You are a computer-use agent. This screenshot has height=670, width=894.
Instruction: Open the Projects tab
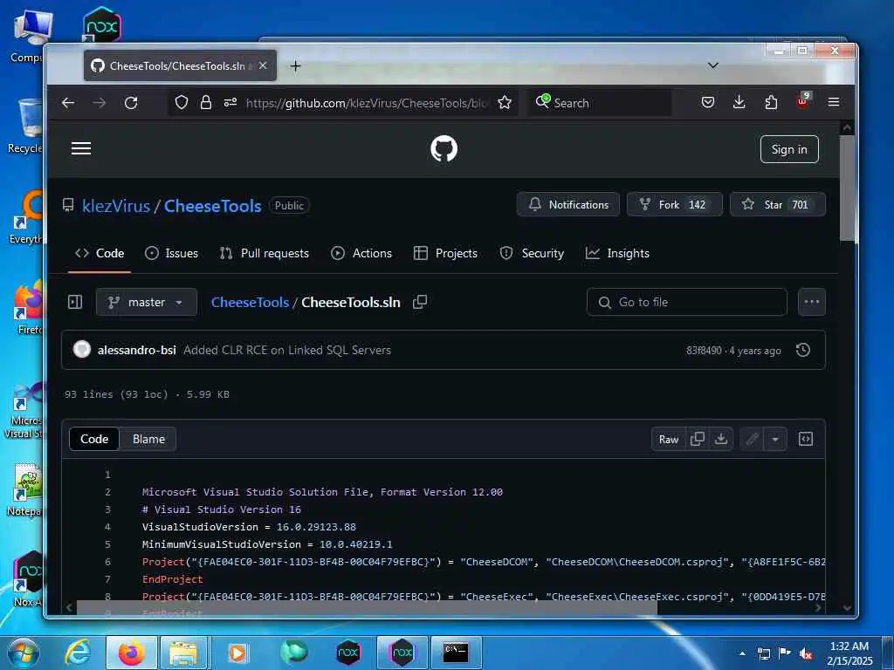[445, 253]
